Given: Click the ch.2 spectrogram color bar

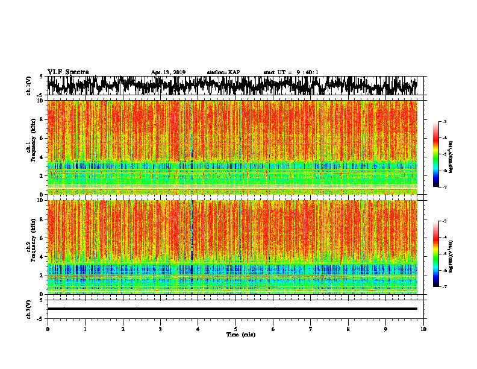Looking at the screenshot, I should (x=436, y=254).
